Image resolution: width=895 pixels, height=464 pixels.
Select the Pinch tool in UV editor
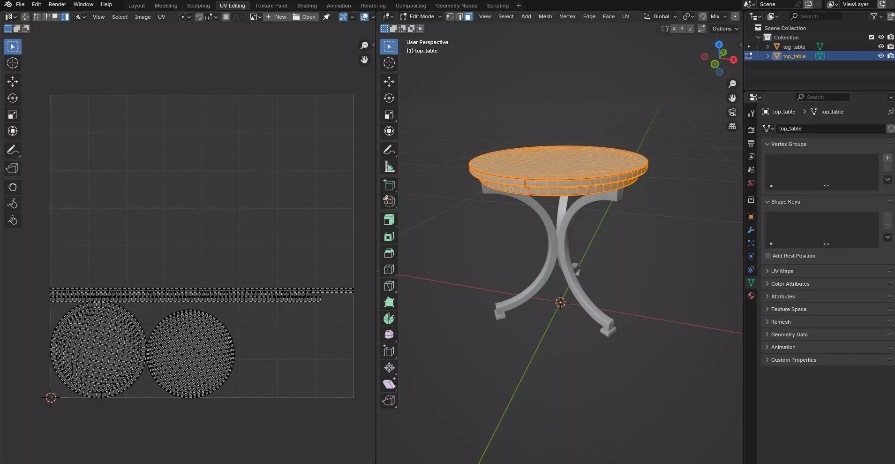click(x=13, y=220)
